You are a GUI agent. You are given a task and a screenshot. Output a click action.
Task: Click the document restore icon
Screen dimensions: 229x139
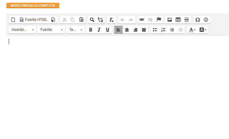pyautogui.click(x=53, y=20)
